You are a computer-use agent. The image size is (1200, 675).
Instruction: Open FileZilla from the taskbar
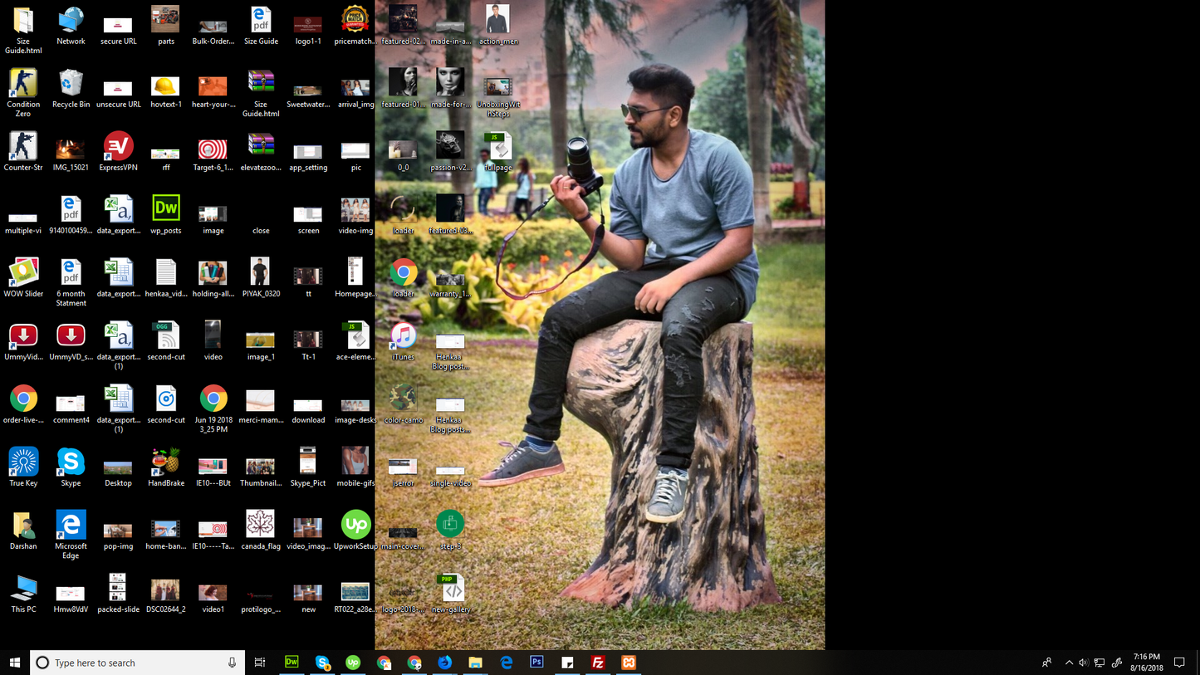coord(598,663)
